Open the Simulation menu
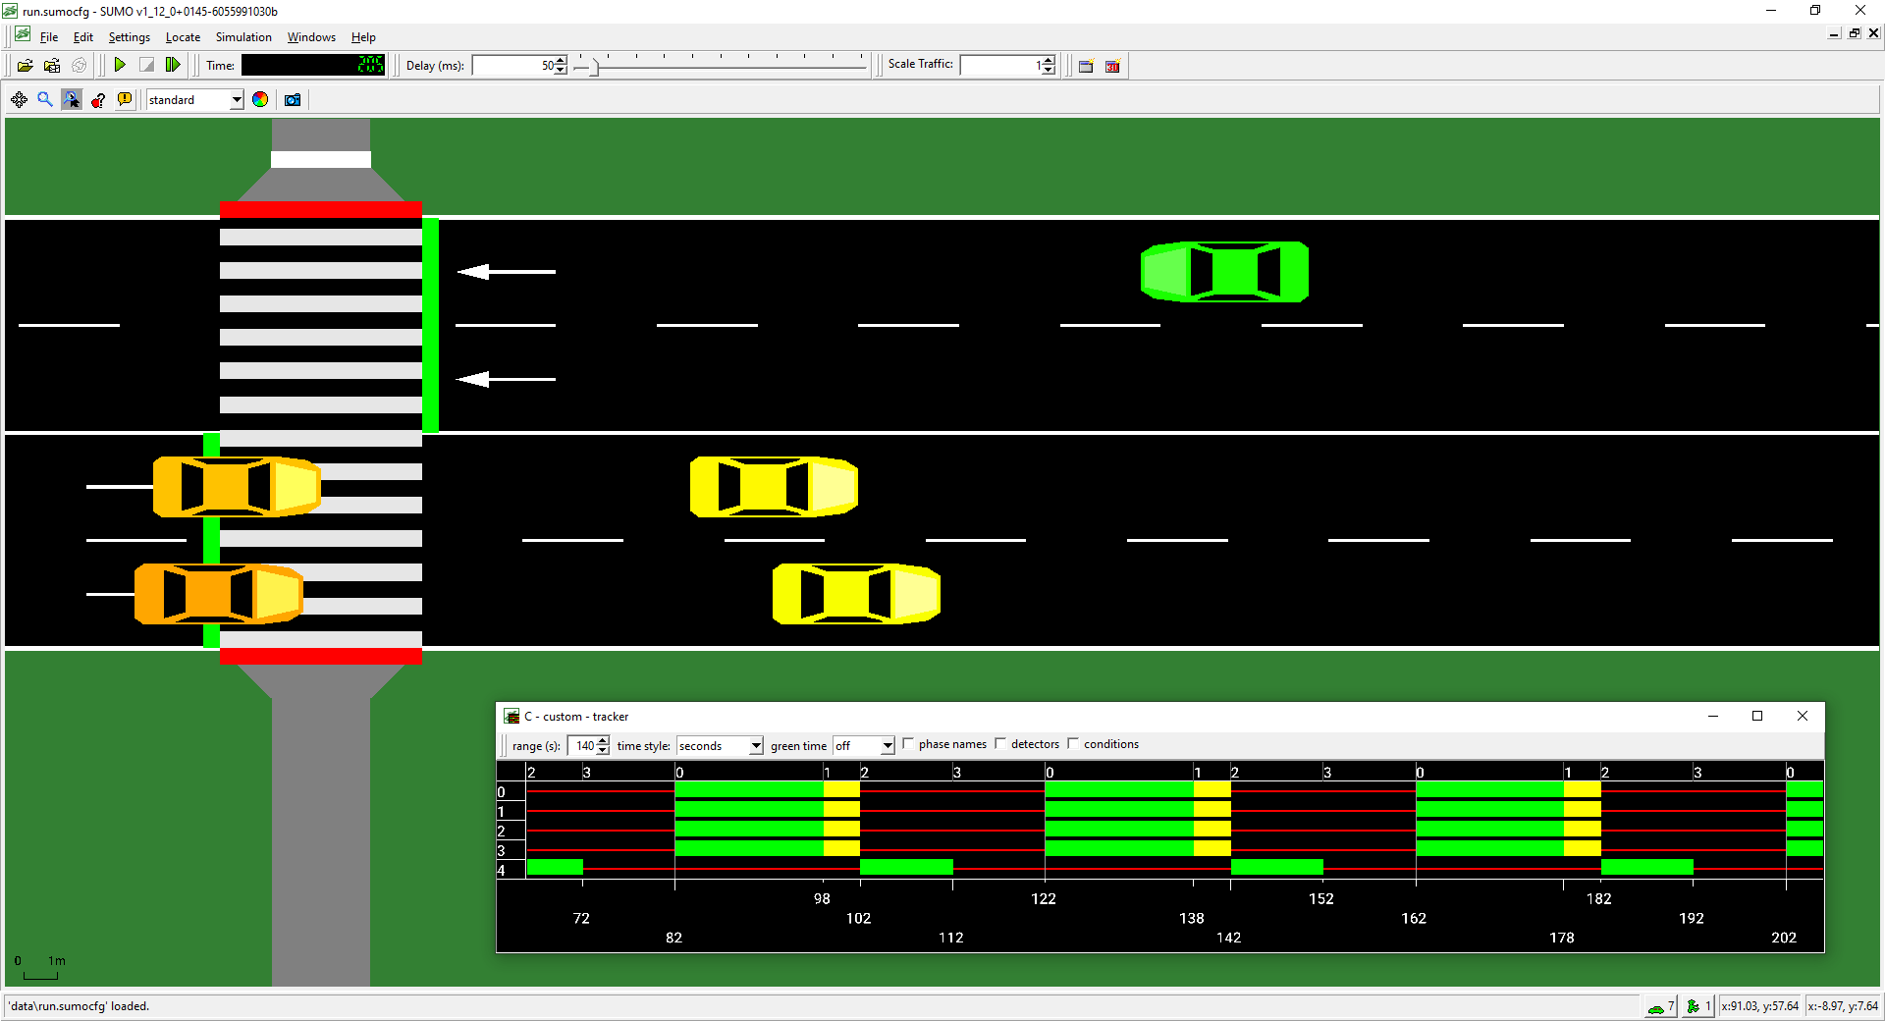1885x1021 pixels. (242, 36)
